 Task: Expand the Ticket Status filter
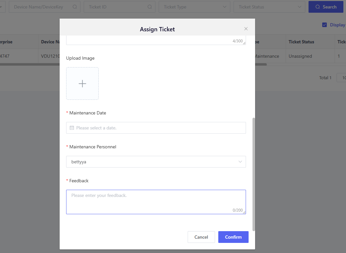point(269,7)
